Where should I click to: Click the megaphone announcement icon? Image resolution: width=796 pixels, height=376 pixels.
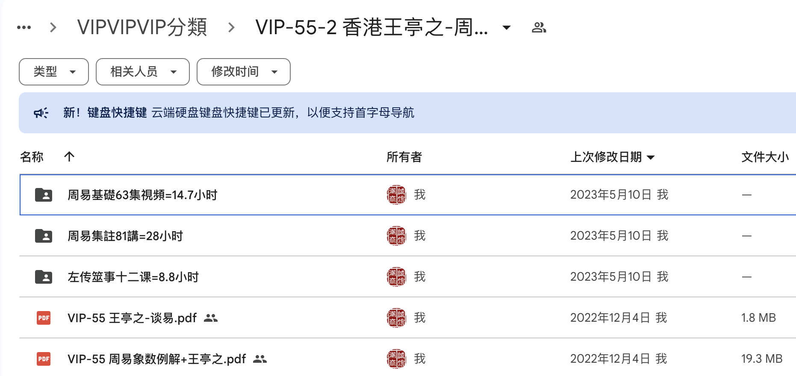pos(41,113)
